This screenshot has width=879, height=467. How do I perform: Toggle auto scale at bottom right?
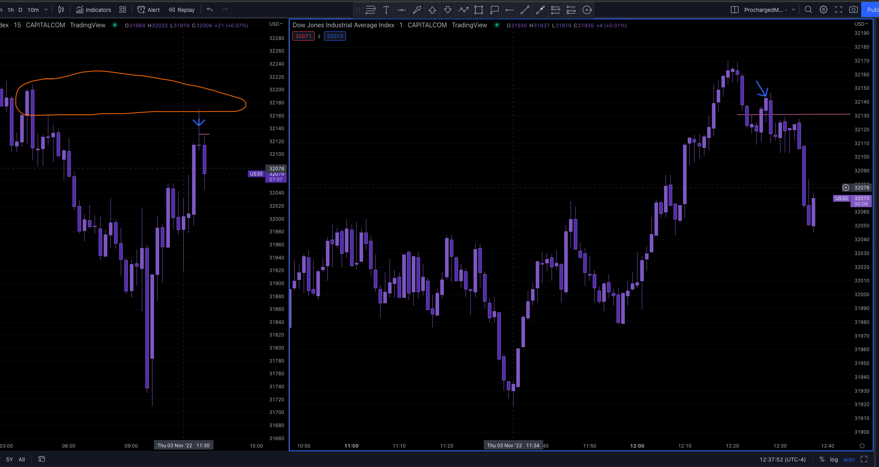(x=849, y=459)
